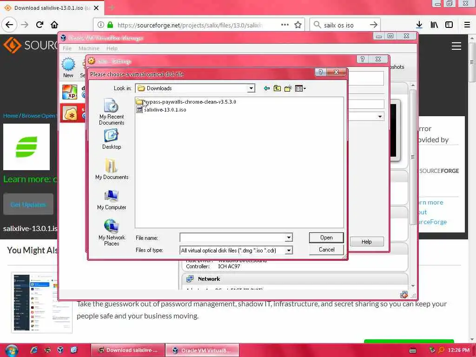Click the Open button in file dialog
This screenshot has width=476, height=357.
pos(326,238)
